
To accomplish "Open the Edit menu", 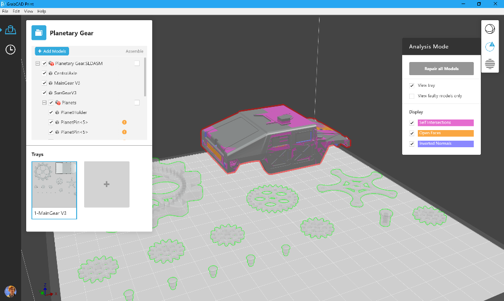I will pyautogui.click(x=16, y=11).
